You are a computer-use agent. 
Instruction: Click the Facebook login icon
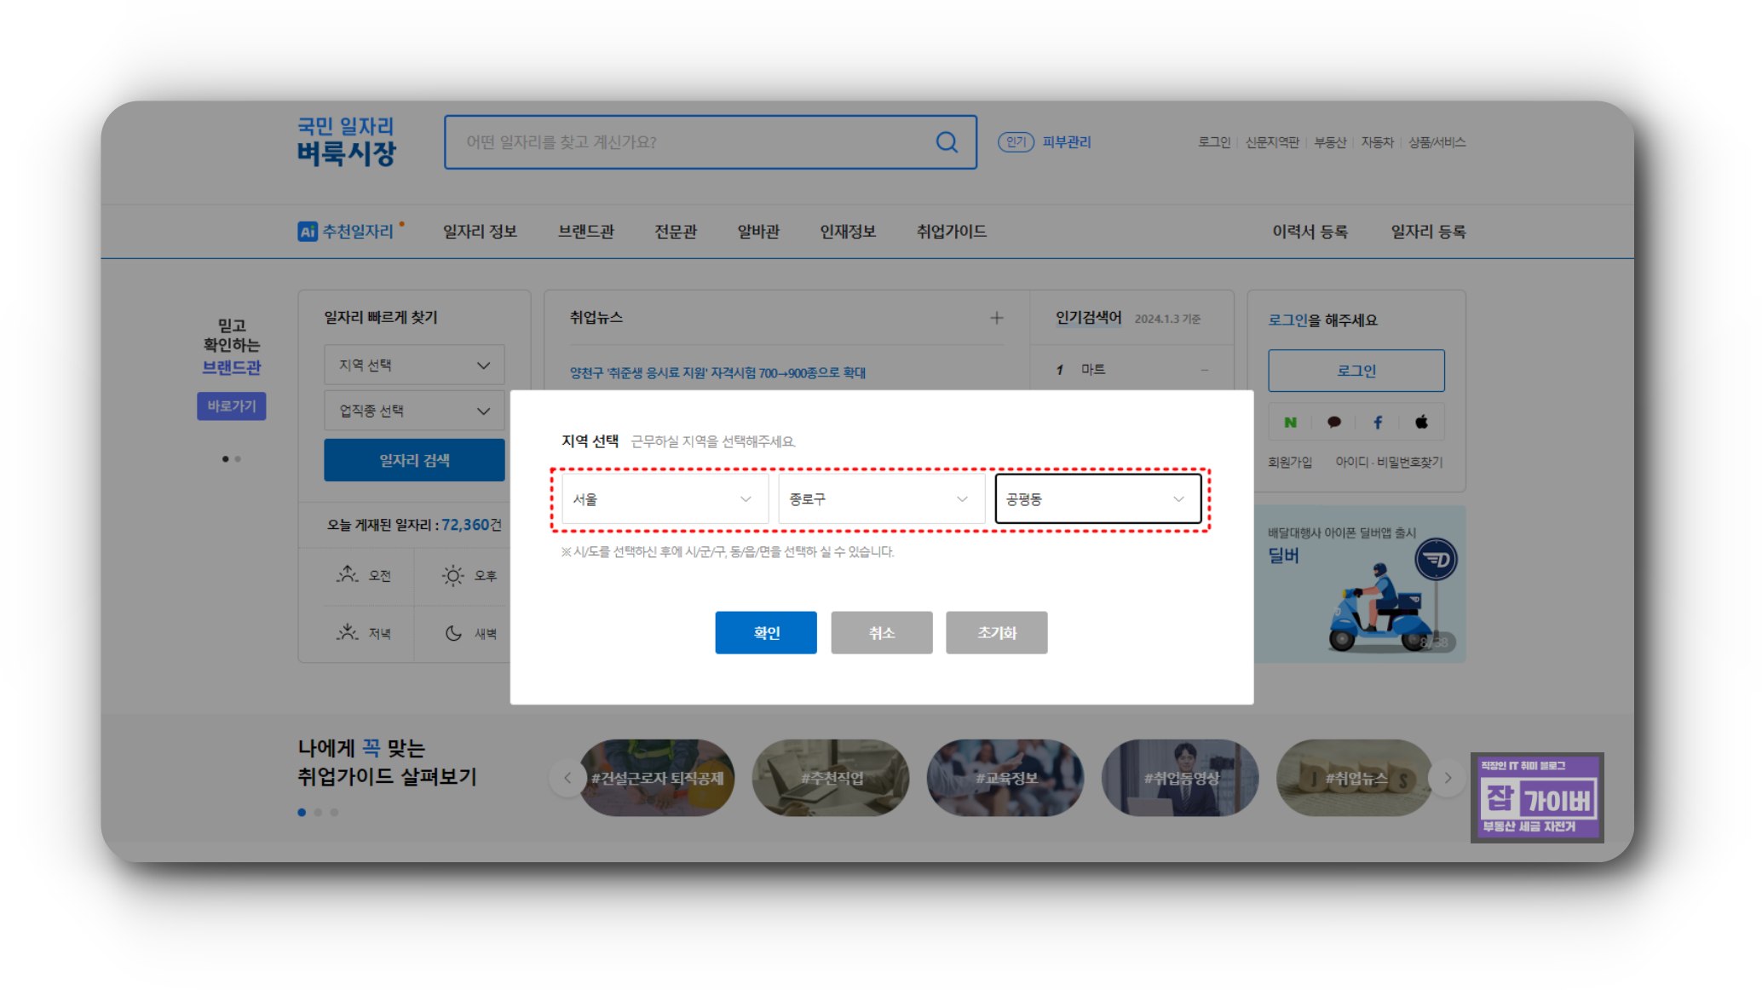pos(1378,423)
